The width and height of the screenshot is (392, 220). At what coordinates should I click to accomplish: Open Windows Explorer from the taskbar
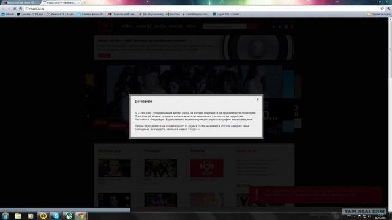coord(18,216)
